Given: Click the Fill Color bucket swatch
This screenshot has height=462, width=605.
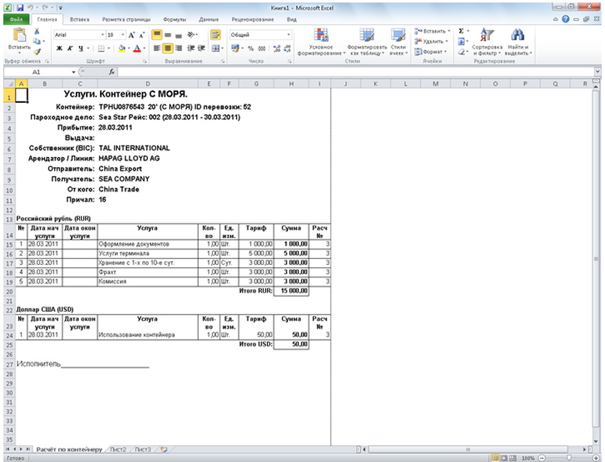Looking at the screenshot, I should 122,48.
